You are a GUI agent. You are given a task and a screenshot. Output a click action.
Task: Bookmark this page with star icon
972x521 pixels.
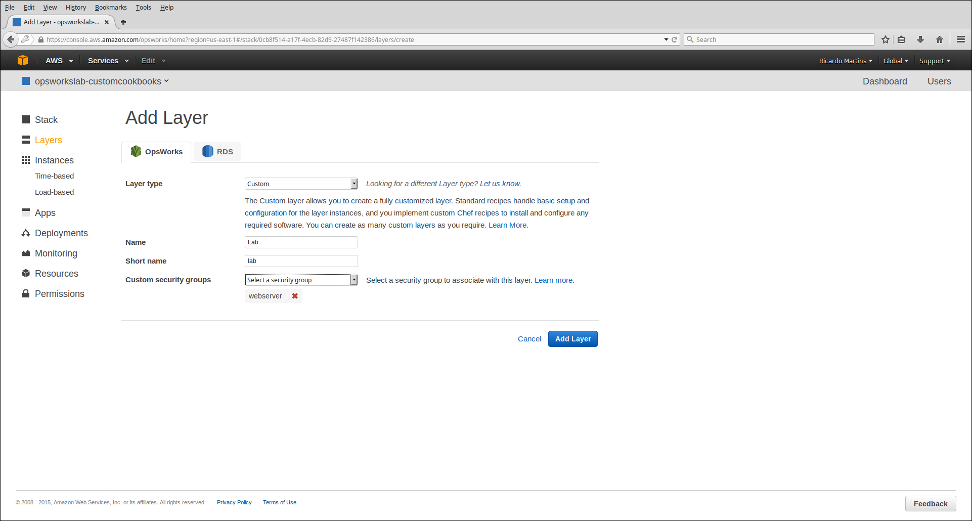coord(885,39)
